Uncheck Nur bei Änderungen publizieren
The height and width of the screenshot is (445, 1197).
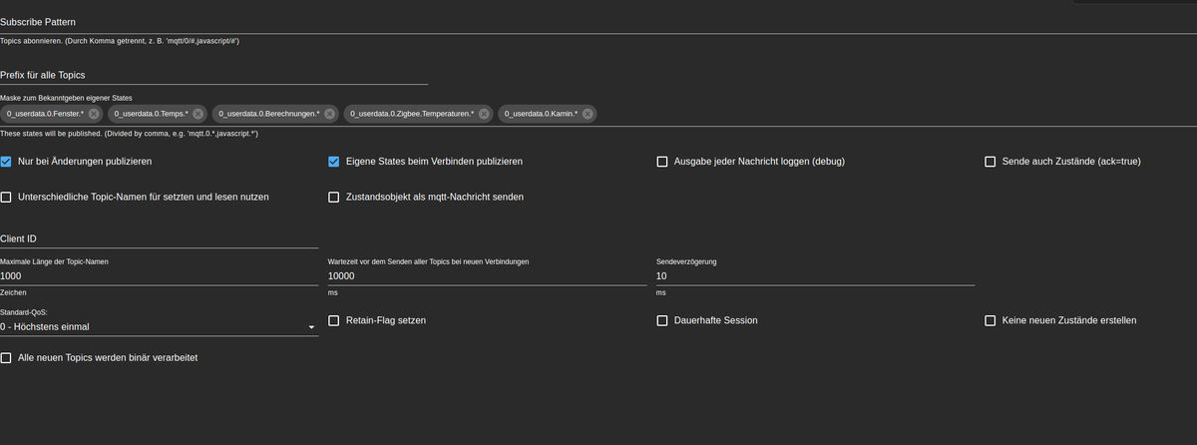pyautogui.click(x=6, y=161)
